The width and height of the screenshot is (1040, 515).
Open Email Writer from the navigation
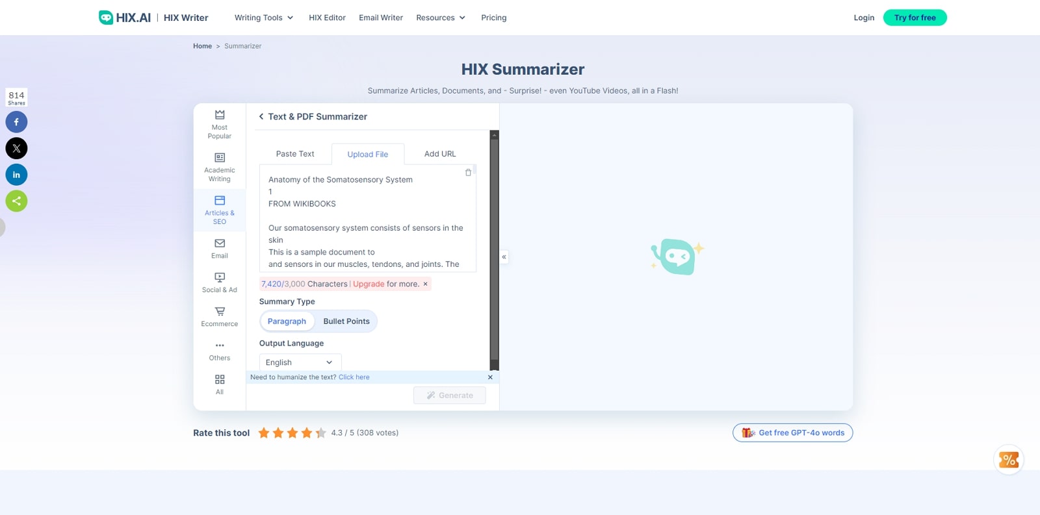click(381, 18)
